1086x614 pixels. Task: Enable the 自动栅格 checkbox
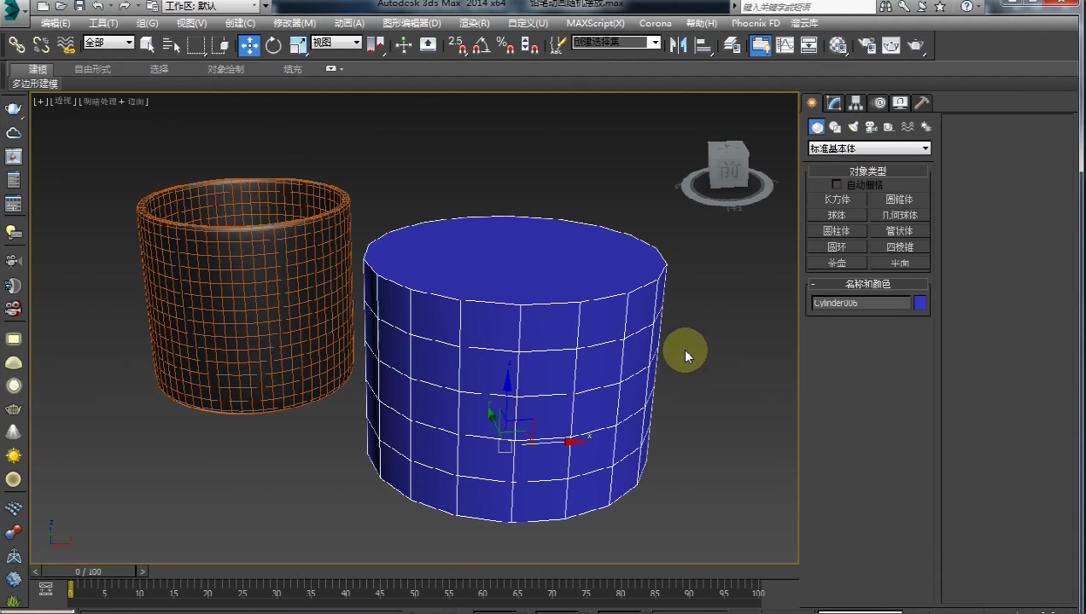[x=837, y=185]
